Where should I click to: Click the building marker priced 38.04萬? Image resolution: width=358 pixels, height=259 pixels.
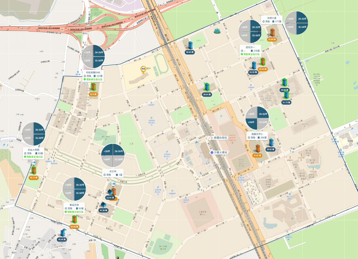coord(207,87)
